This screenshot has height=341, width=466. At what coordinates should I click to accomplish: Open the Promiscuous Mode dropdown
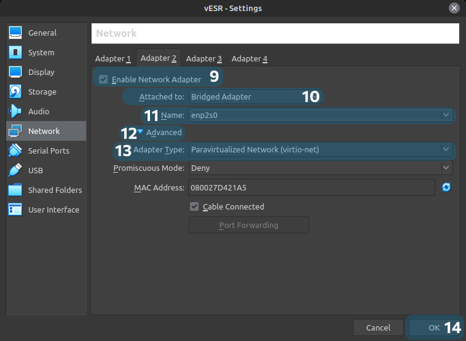[x=320, y=168]
